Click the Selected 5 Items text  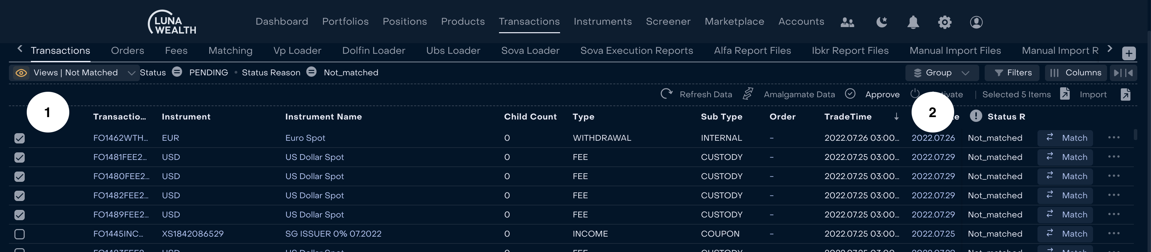1017,94
